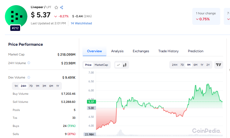
Task: Click the Txs row value 33
Action: tap(74, 118)
